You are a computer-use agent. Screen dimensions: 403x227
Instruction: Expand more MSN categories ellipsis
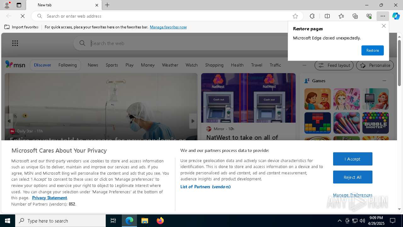(x=304, y=65)
